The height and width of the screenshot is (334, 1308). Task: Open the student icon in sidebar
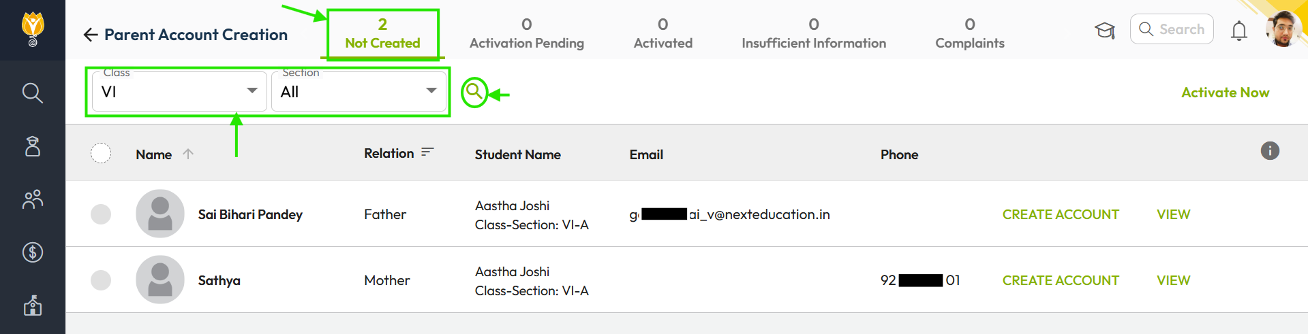[32, 146]
